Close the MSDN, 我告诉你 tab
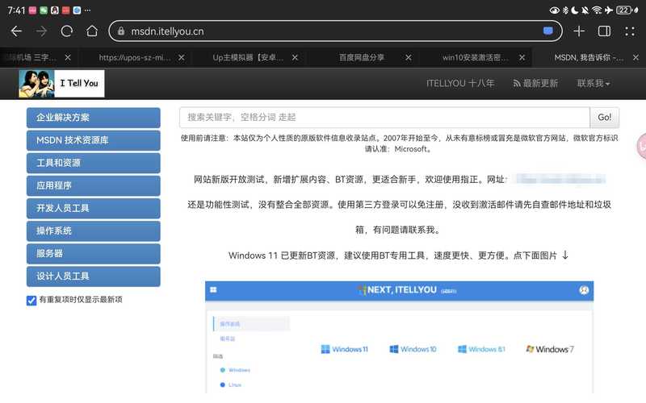This screenshot has height=403, width=646. [636, 57]
